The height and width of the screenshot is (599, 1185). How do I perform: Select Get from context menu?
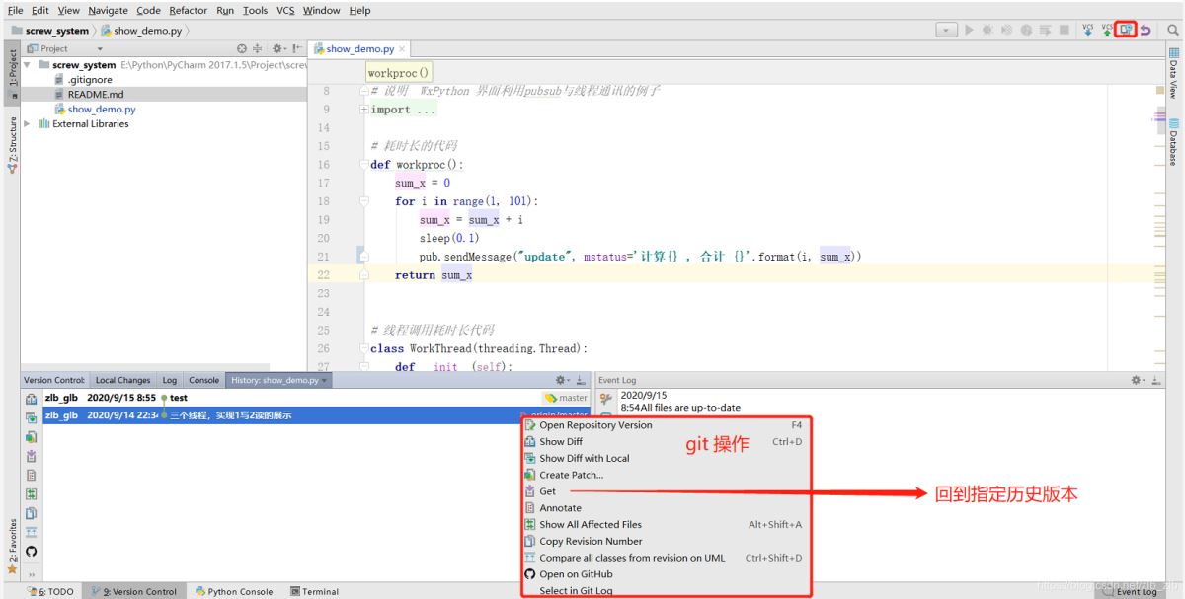tap(666, 491)
